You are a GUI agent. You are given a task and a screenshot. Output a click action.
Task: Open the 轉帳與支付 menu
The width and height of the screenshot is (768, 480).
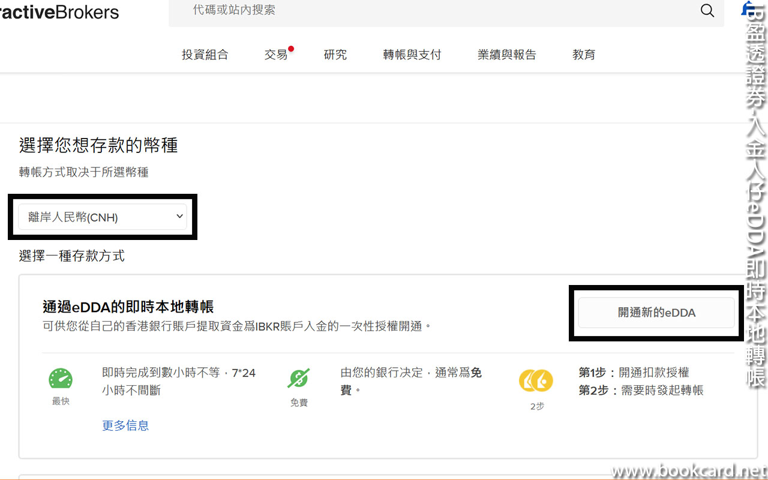tap(412, 55)
